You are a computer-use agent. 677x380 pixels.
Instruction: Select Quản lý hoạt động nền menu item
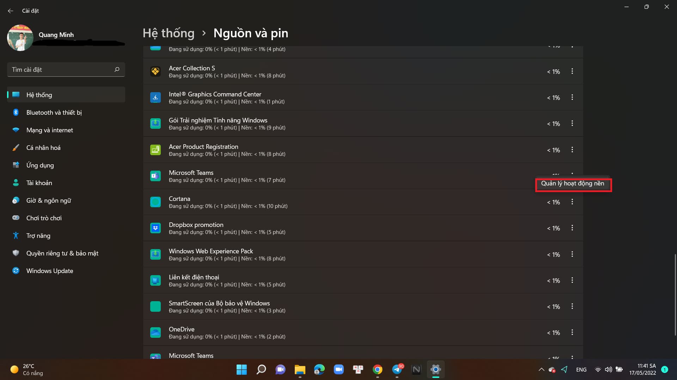[x=573, y=183]
